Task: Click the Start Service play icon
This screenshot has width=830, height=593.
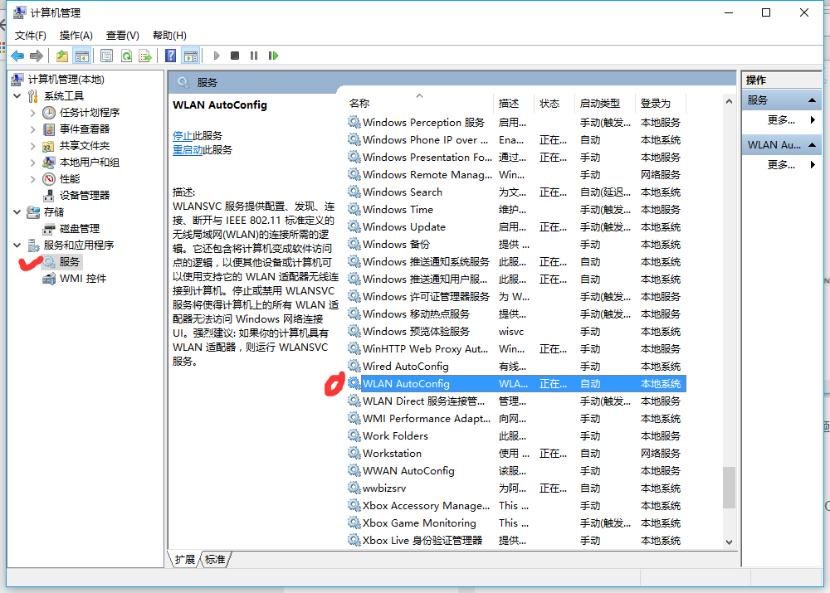Action: [216, 56]
